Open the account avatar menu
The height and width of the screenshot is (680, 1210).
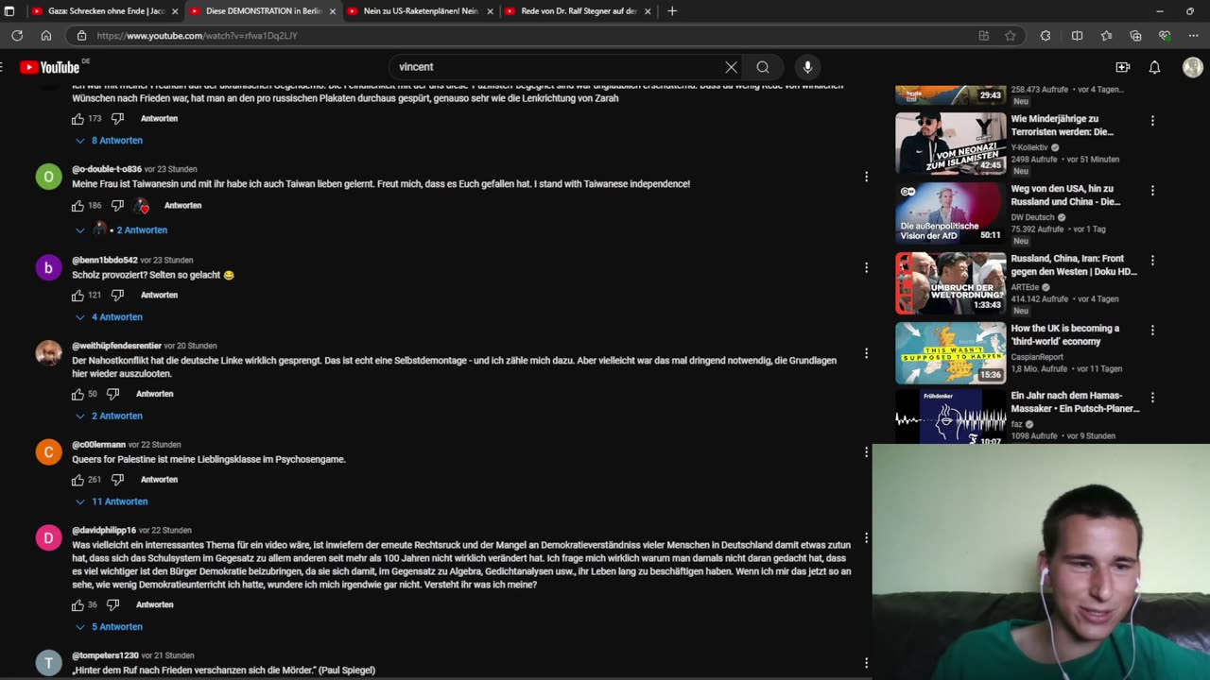1192,67
